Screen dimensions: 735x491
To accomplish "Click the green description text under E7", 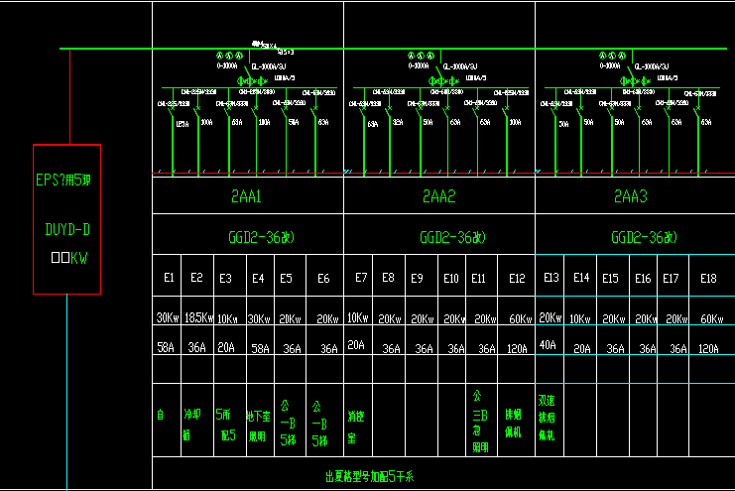I will (x=356, y=427).
